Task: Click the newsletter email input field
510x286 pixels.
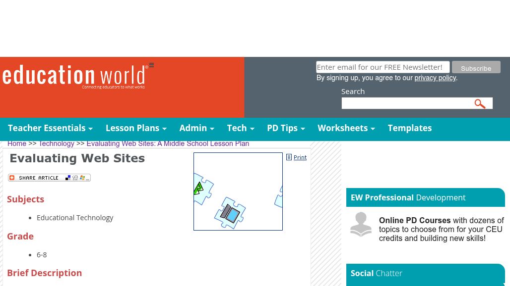Action: pyautogui.click(x=382, y=67)
